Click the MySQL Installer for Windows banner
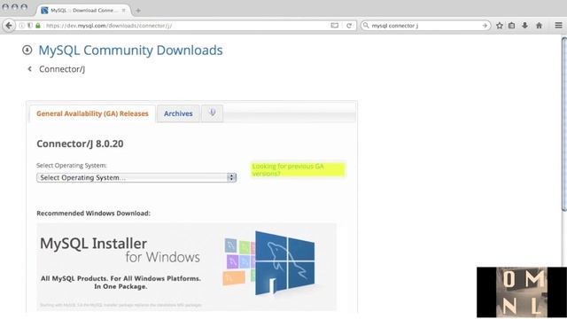 [187, 267]
